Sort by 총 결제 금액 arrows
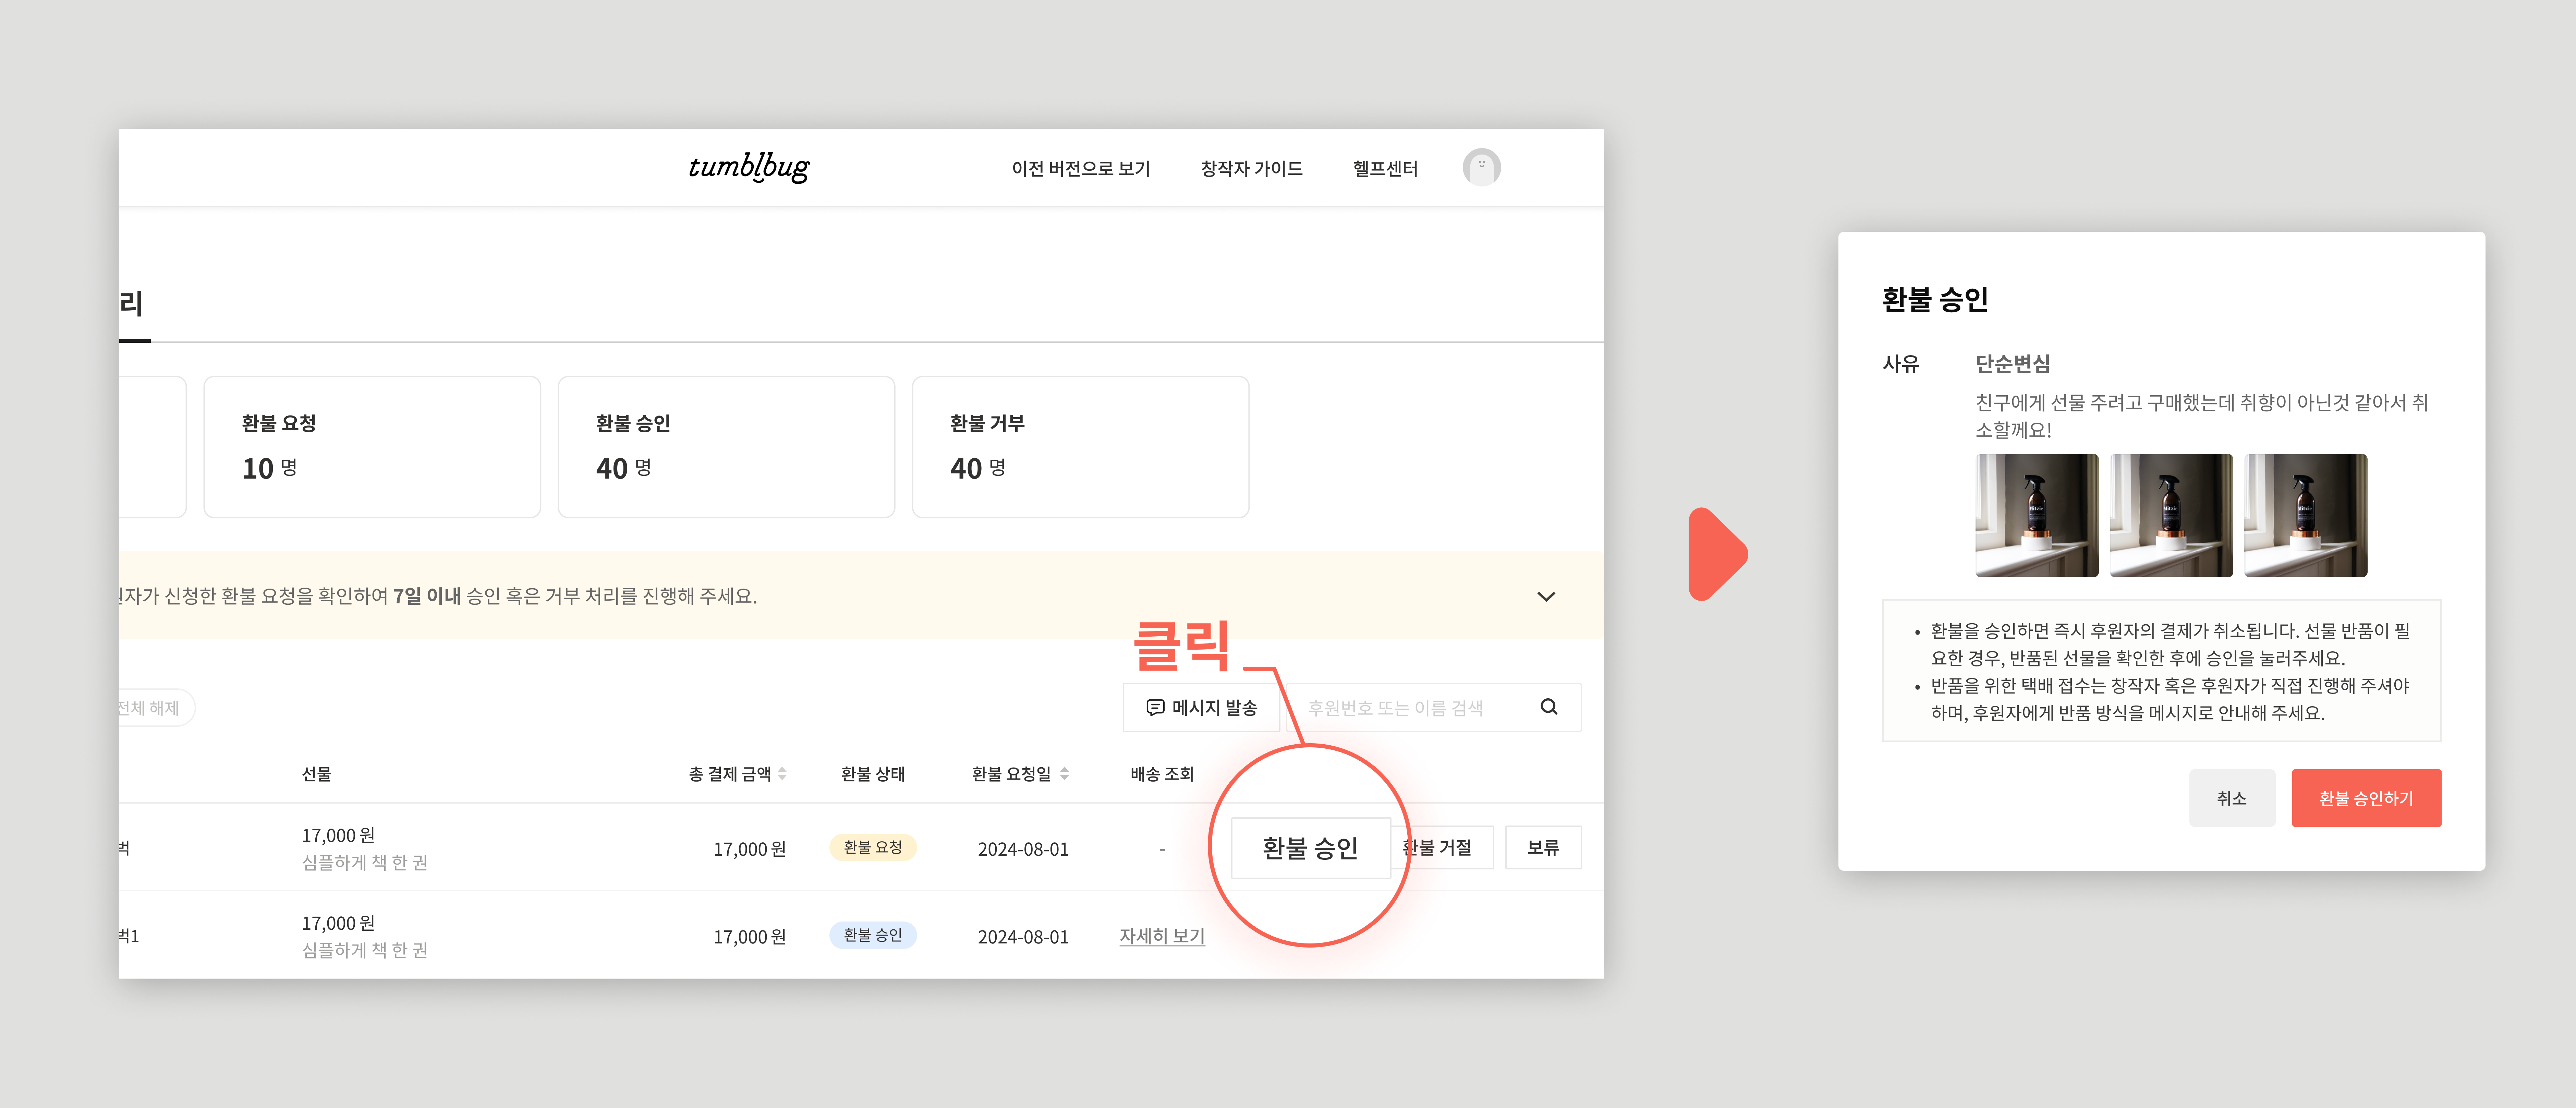Screen dimensions: 2576x1108 [x=782, y=774]
